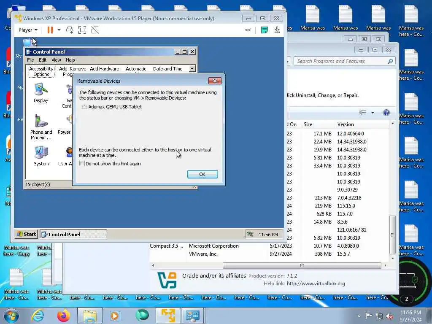This screenshot has width=432, height=324.
Task: Switch to VMware Player taskbar button
Action: coord(168,316)
